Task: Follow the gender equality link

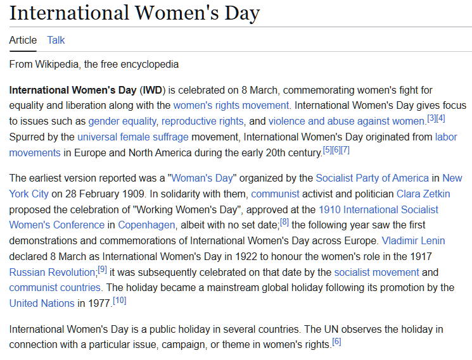Action: [122, 121]
